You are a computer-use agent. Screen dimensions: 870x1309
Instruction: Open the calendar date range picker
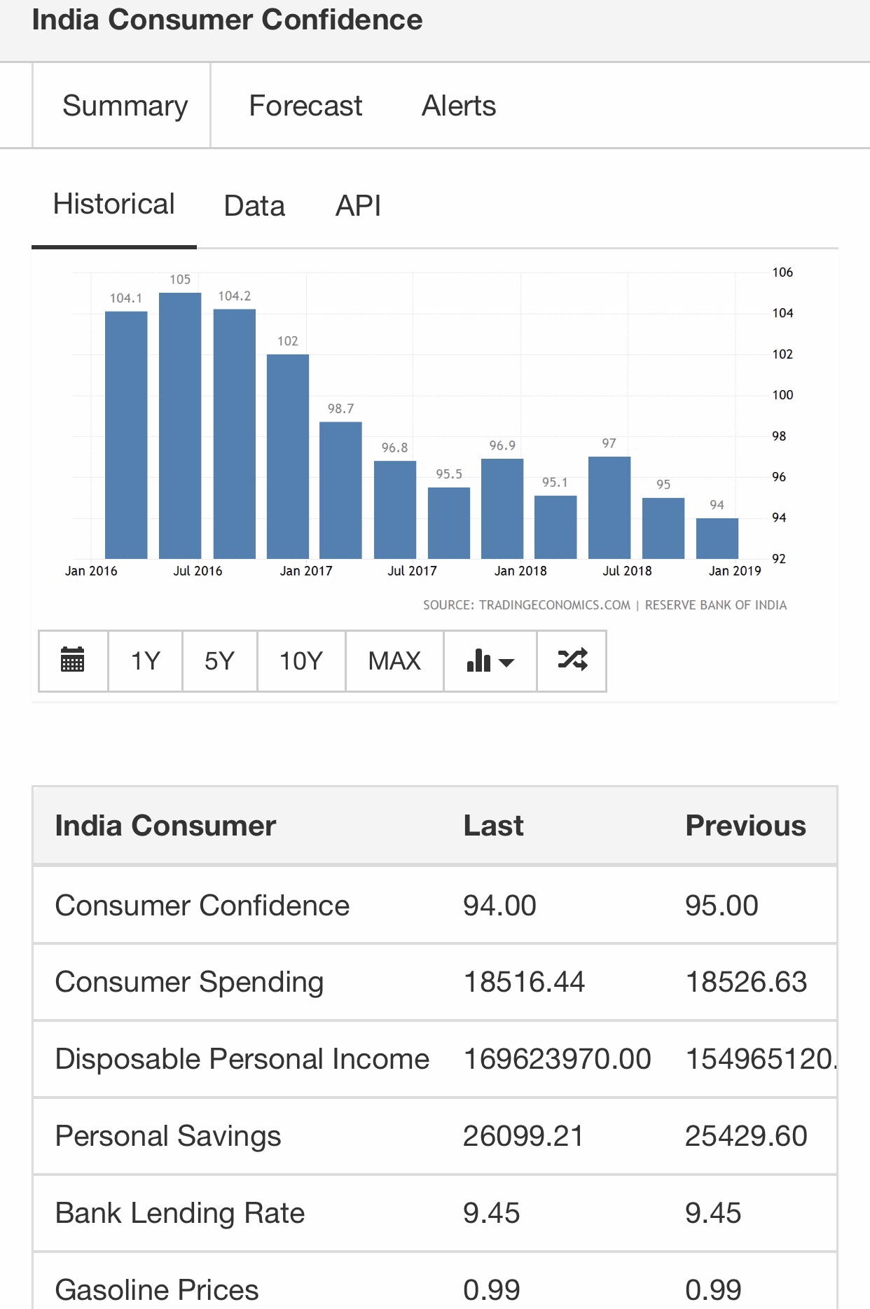(x=73, y=660)
